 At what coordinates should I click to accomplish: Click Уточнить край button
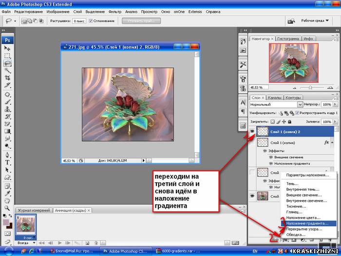141,21
